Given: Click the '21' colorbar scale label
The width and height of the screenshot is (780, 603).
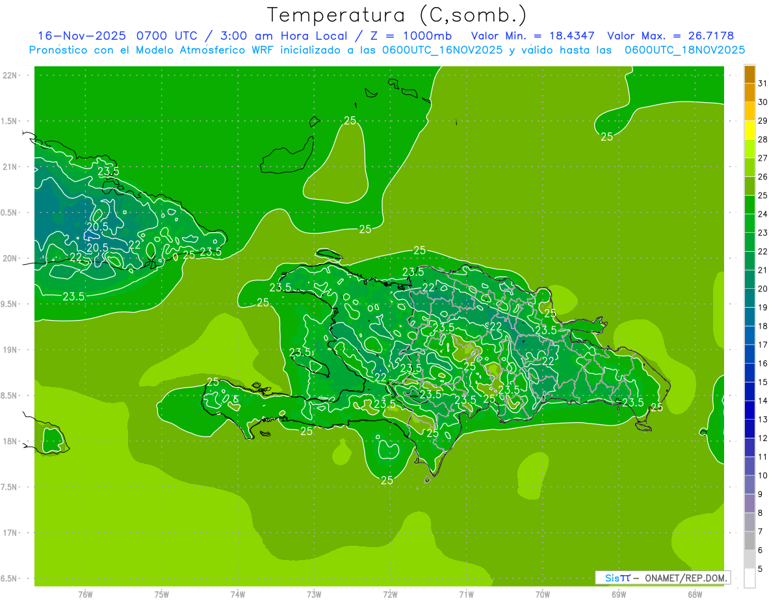Looking at the screenshot, I should click(x=763, y=270).
